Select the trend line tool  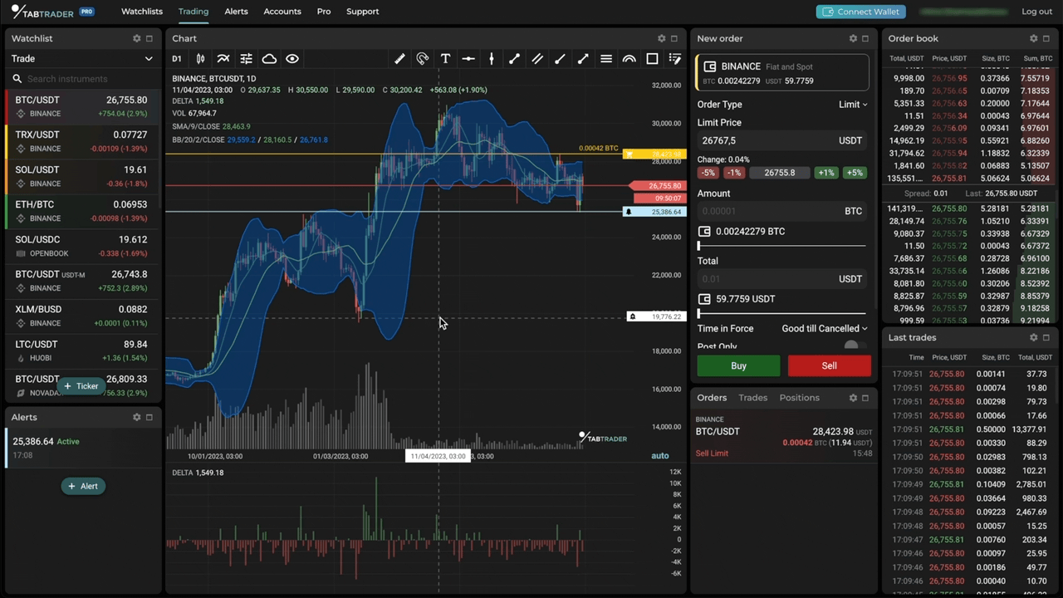(x=514, y=59)
